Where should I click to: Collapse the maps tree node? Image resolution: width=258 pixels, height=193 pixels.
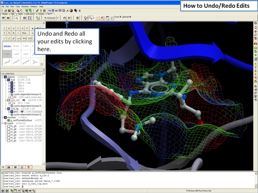(2, 123)
